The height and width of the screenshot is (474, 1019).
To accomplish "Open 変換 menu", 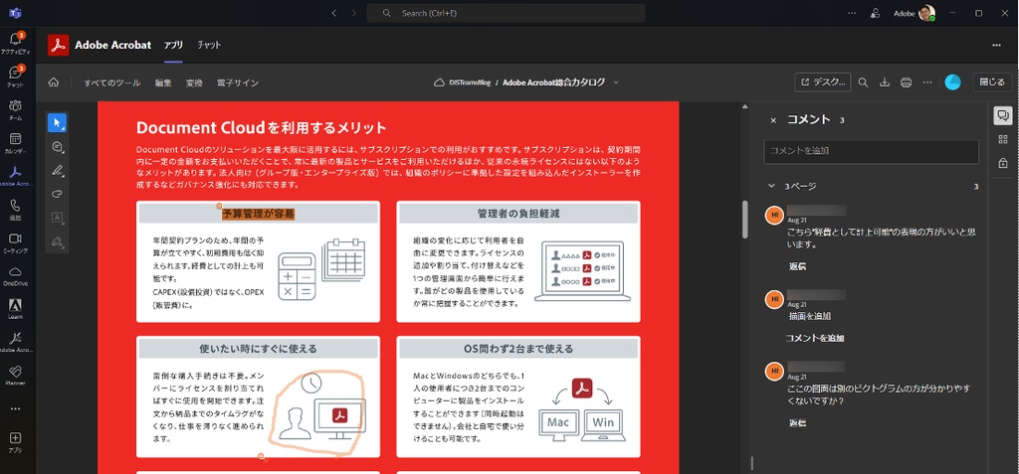I will (x=194, y=83).
